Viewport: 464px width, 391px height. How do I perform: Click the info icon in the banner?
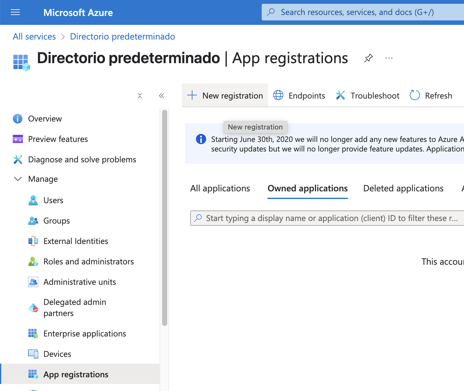pos(201,139)
